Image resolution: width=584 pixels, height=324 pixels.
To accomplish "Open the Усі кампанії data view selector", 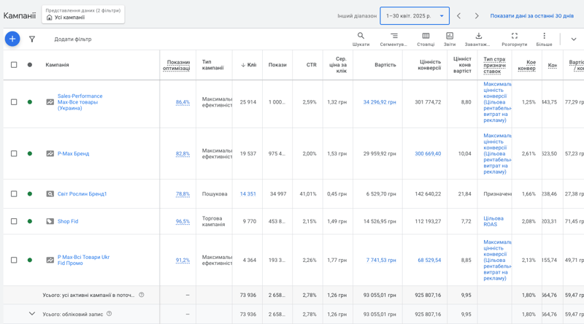I will (83, 14).
